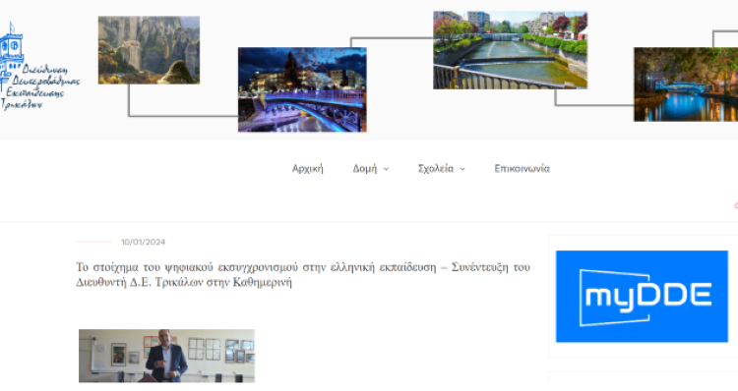Click the post date 10/01/2024
This screenshot has height=391, width=738.
[143, 242]
